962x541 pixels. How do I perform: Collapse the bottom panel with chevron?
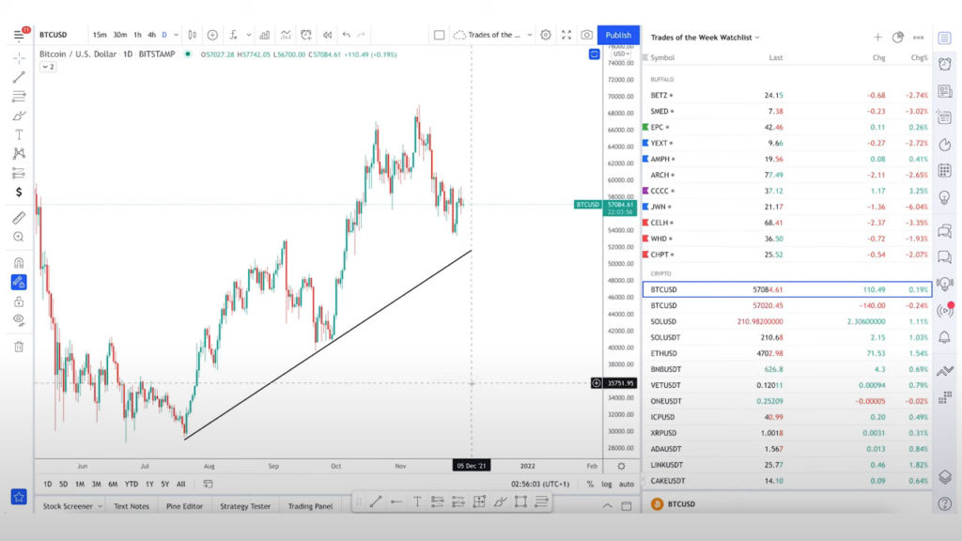click(x=608, y=506)
